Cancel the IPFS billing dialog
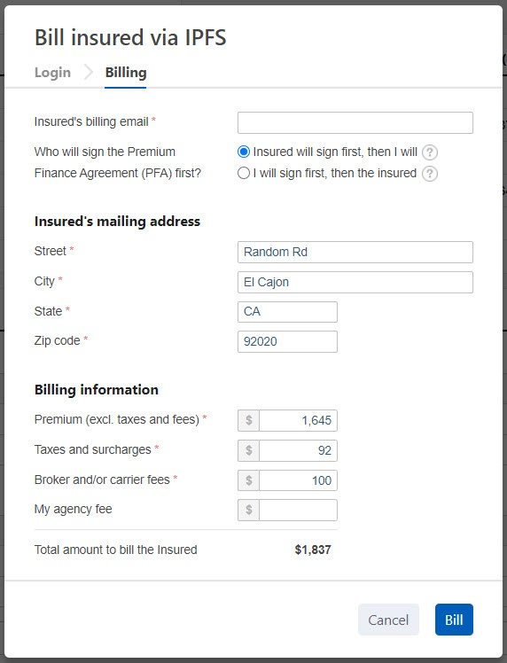The height and width of the screenshot is (663, 507). (x=388, y=620)
